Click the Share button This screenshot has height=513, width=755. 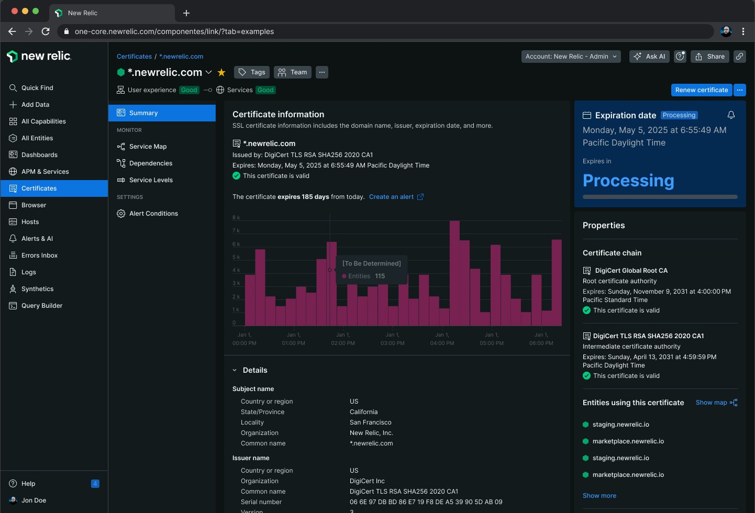(710, 57)
